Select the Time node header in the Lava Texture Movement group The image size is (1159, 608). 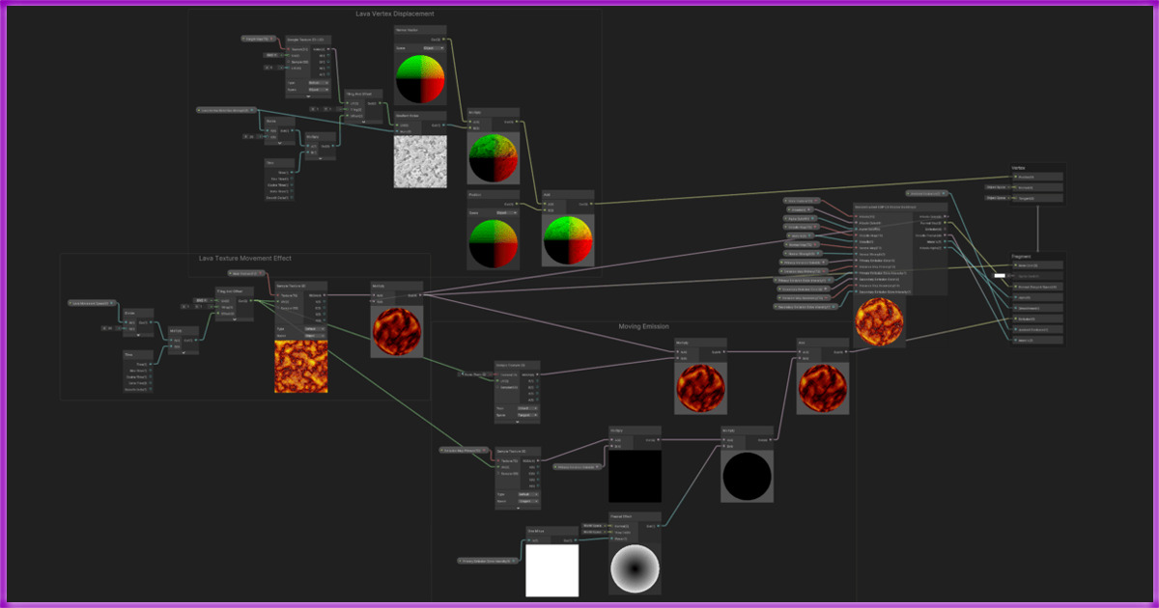(138, 355)
